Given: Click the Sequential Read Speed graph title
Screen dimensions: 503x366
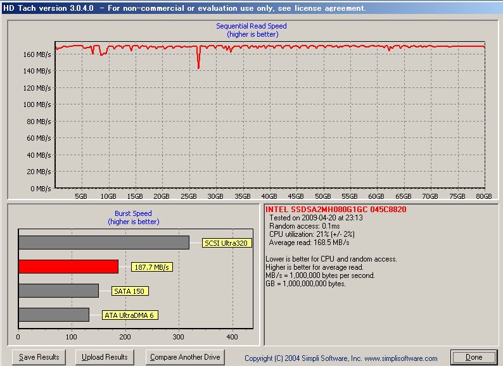Looking at the screenshot, I should (x=251, y=26).
